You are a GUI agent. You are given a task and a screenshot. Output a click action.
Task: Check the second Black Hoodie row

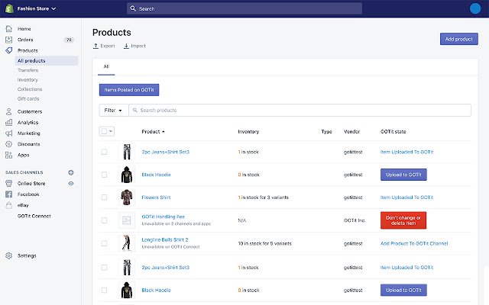[104, 290]
